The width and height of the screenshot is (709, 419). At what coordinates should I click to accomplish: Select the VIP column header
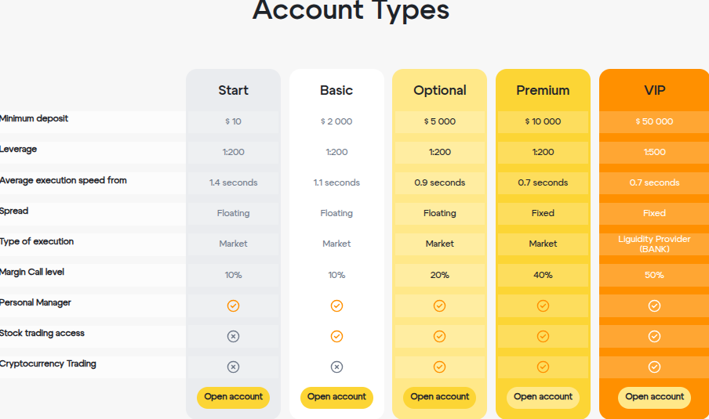[x=654, y=90]
